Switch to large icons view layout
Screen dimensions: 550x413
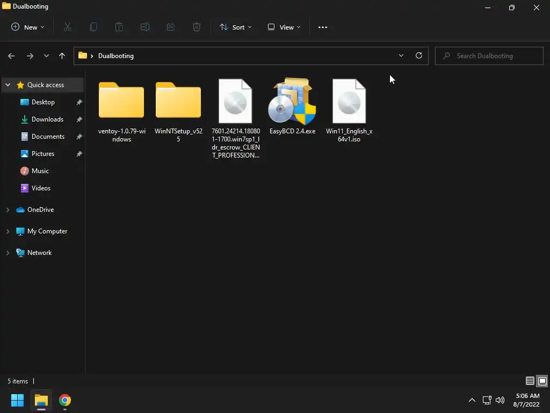[x=542, y=381]
